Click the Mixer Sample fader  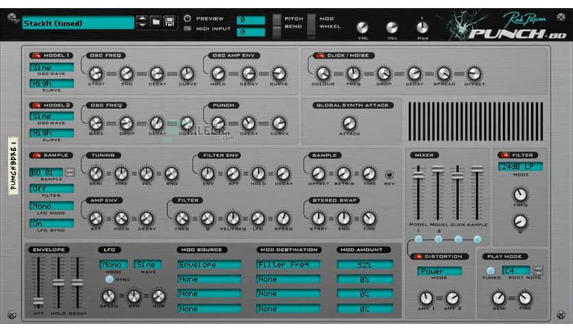pyautogui.click(x=477, y=169)
